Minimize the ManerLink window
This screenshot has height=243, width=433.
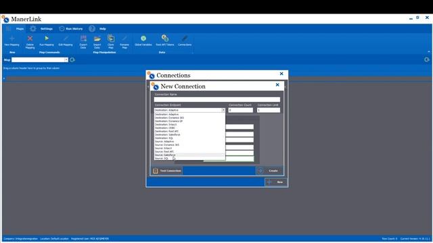(411, 18)
